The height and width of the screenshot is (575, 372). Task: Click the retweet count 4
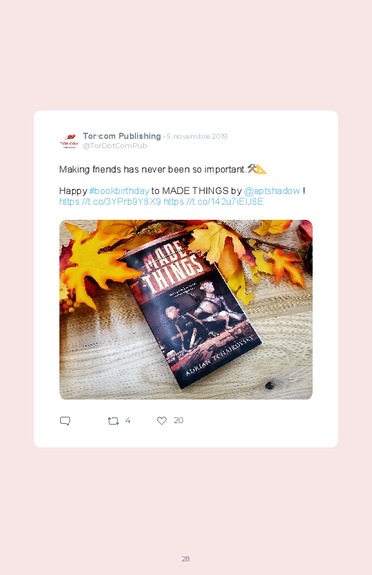(127, 420)
